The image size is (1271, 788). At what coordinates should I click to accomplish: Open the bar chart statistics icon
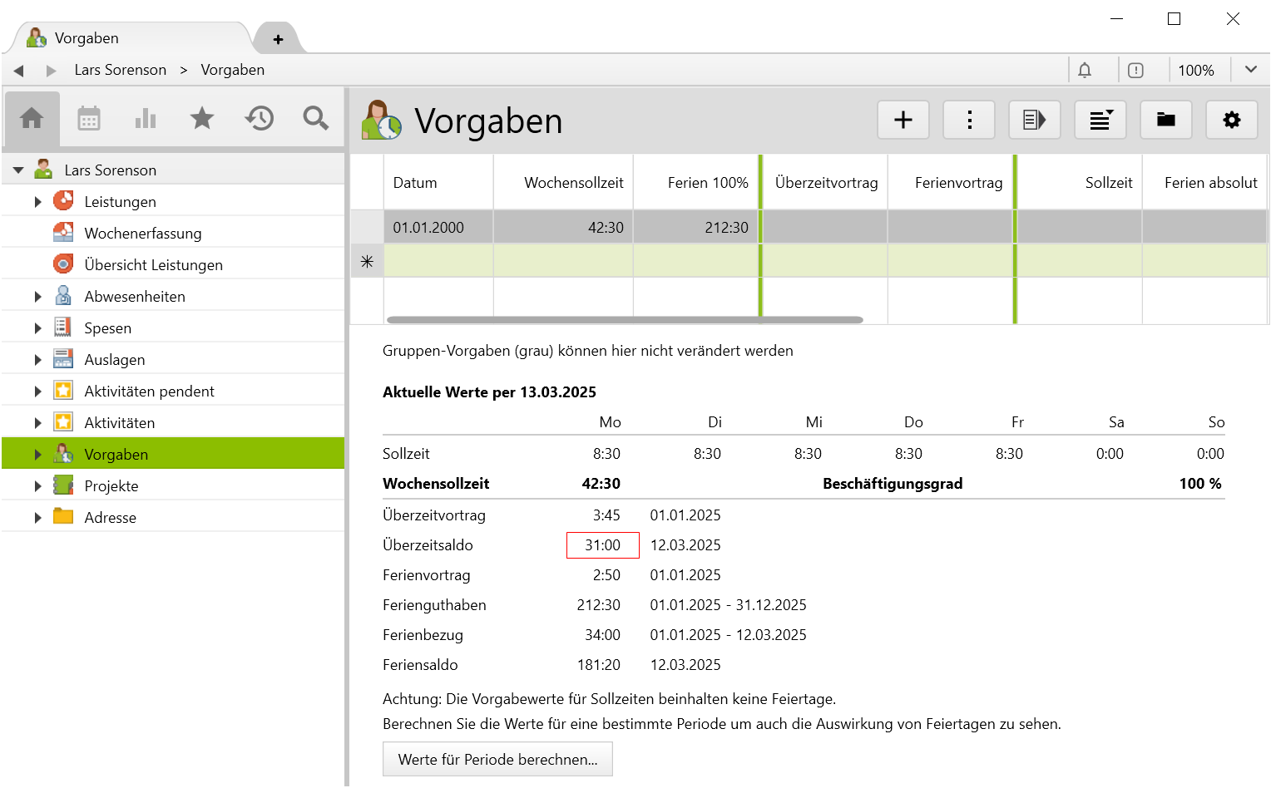click(x=146, y=119)
